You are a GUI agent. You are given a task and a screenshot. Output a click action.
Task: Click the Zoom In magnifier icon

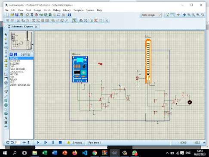pyautogui.click(x=189, y=15)
